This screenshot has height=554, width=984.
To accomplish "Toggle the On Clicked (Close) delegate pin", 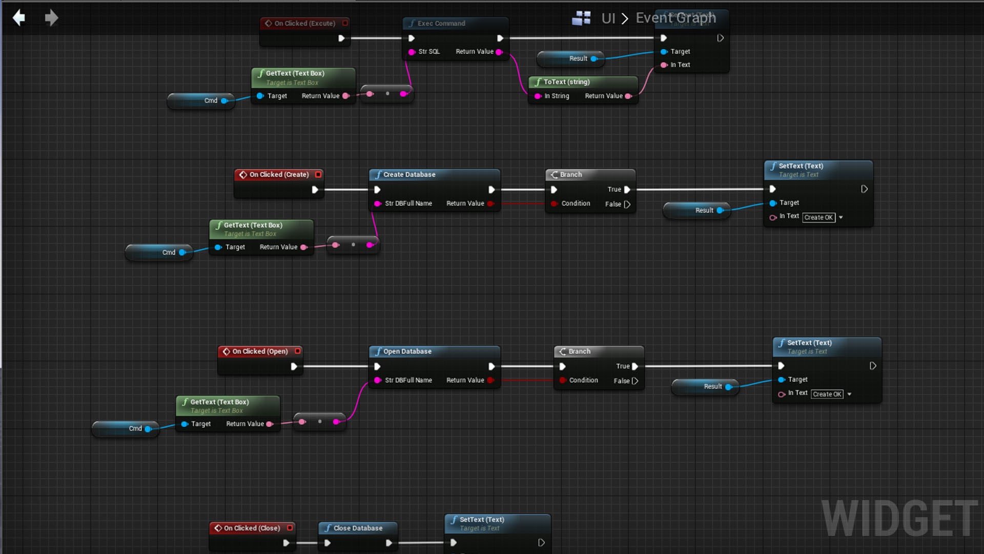I will pos(290,528).
